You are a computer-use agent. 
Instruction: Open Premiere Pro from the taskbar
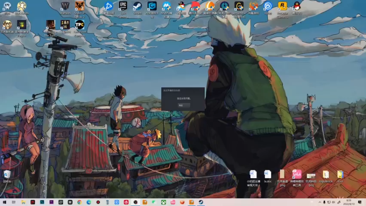coord(51,202)
